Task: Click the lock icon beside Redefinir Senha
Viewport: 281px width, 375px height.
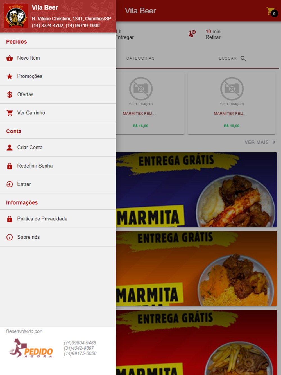Action: pyautogui.click(x=10, y=166)
